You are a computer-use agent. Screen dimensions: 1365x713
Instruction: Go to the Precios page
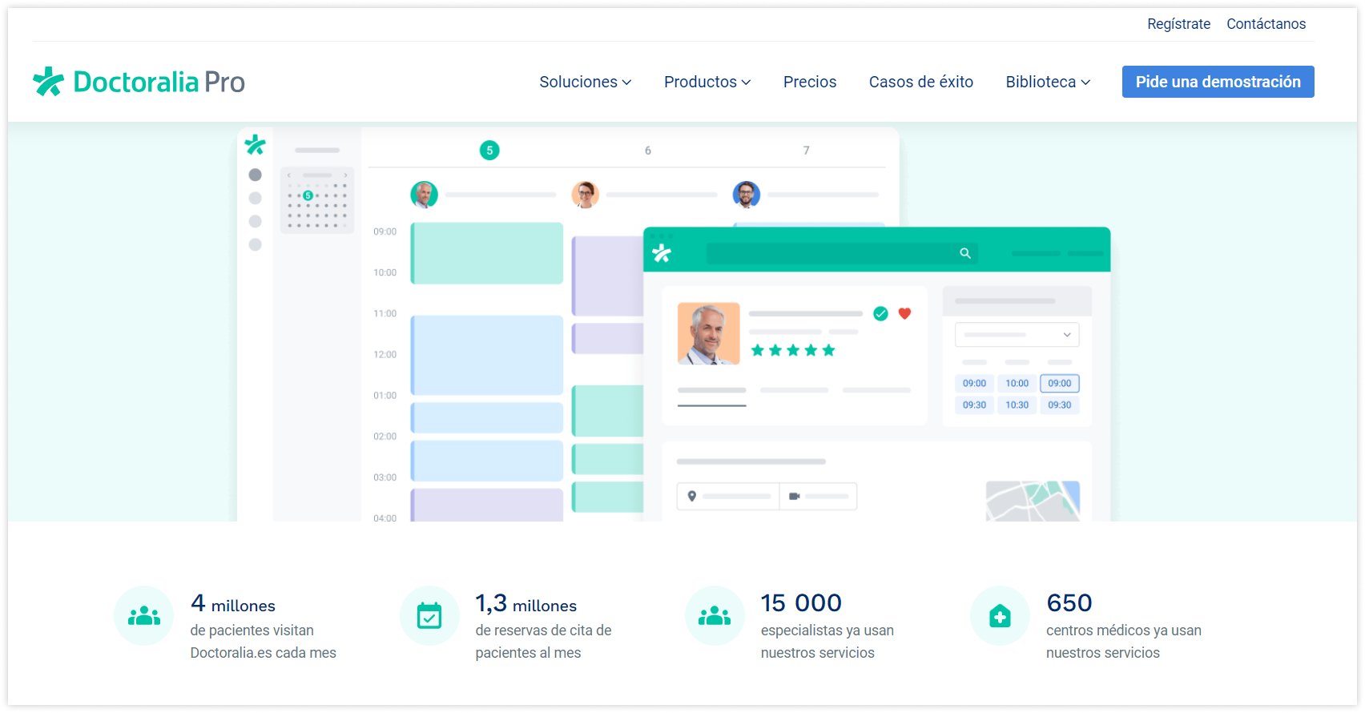tap(810, 82)
